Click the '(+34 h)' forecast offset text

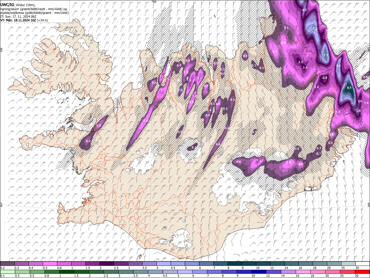click(x=42, y=20)
